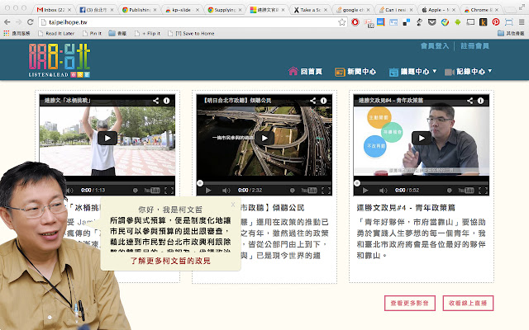
Task: Switch to the Gmail Inbox tab
Action: click(x=54, y=9)
